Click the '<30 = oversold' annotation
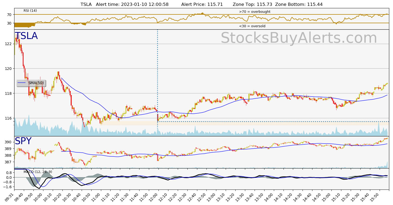Image resolution: width=393 pixels, height=205 pixels. [x=252, y=26]
